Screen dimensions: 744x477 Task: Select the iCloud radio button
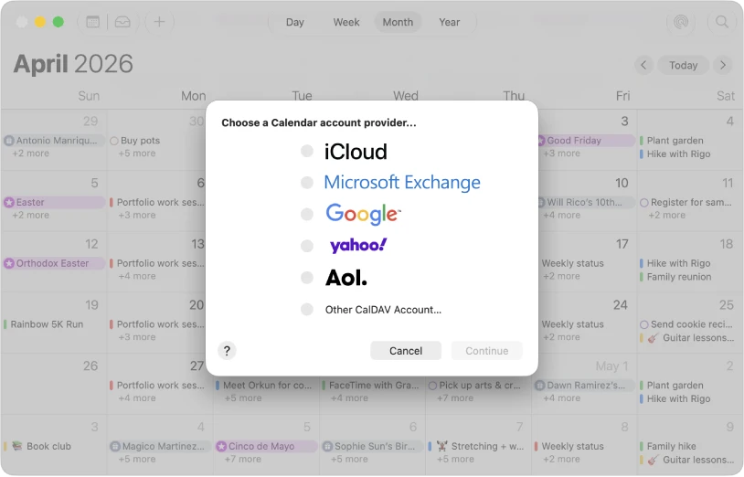click(x=307, y=151)
